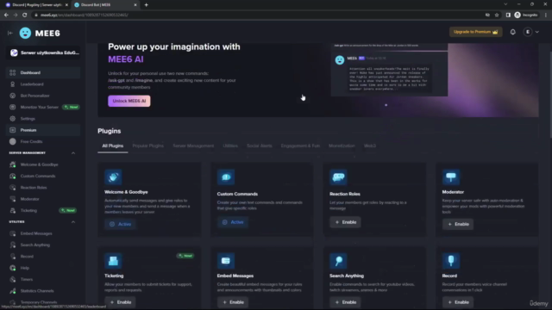
Task: Collapse the MEE6 sidebar with arrow icon
Action: [x=10, y=33]
